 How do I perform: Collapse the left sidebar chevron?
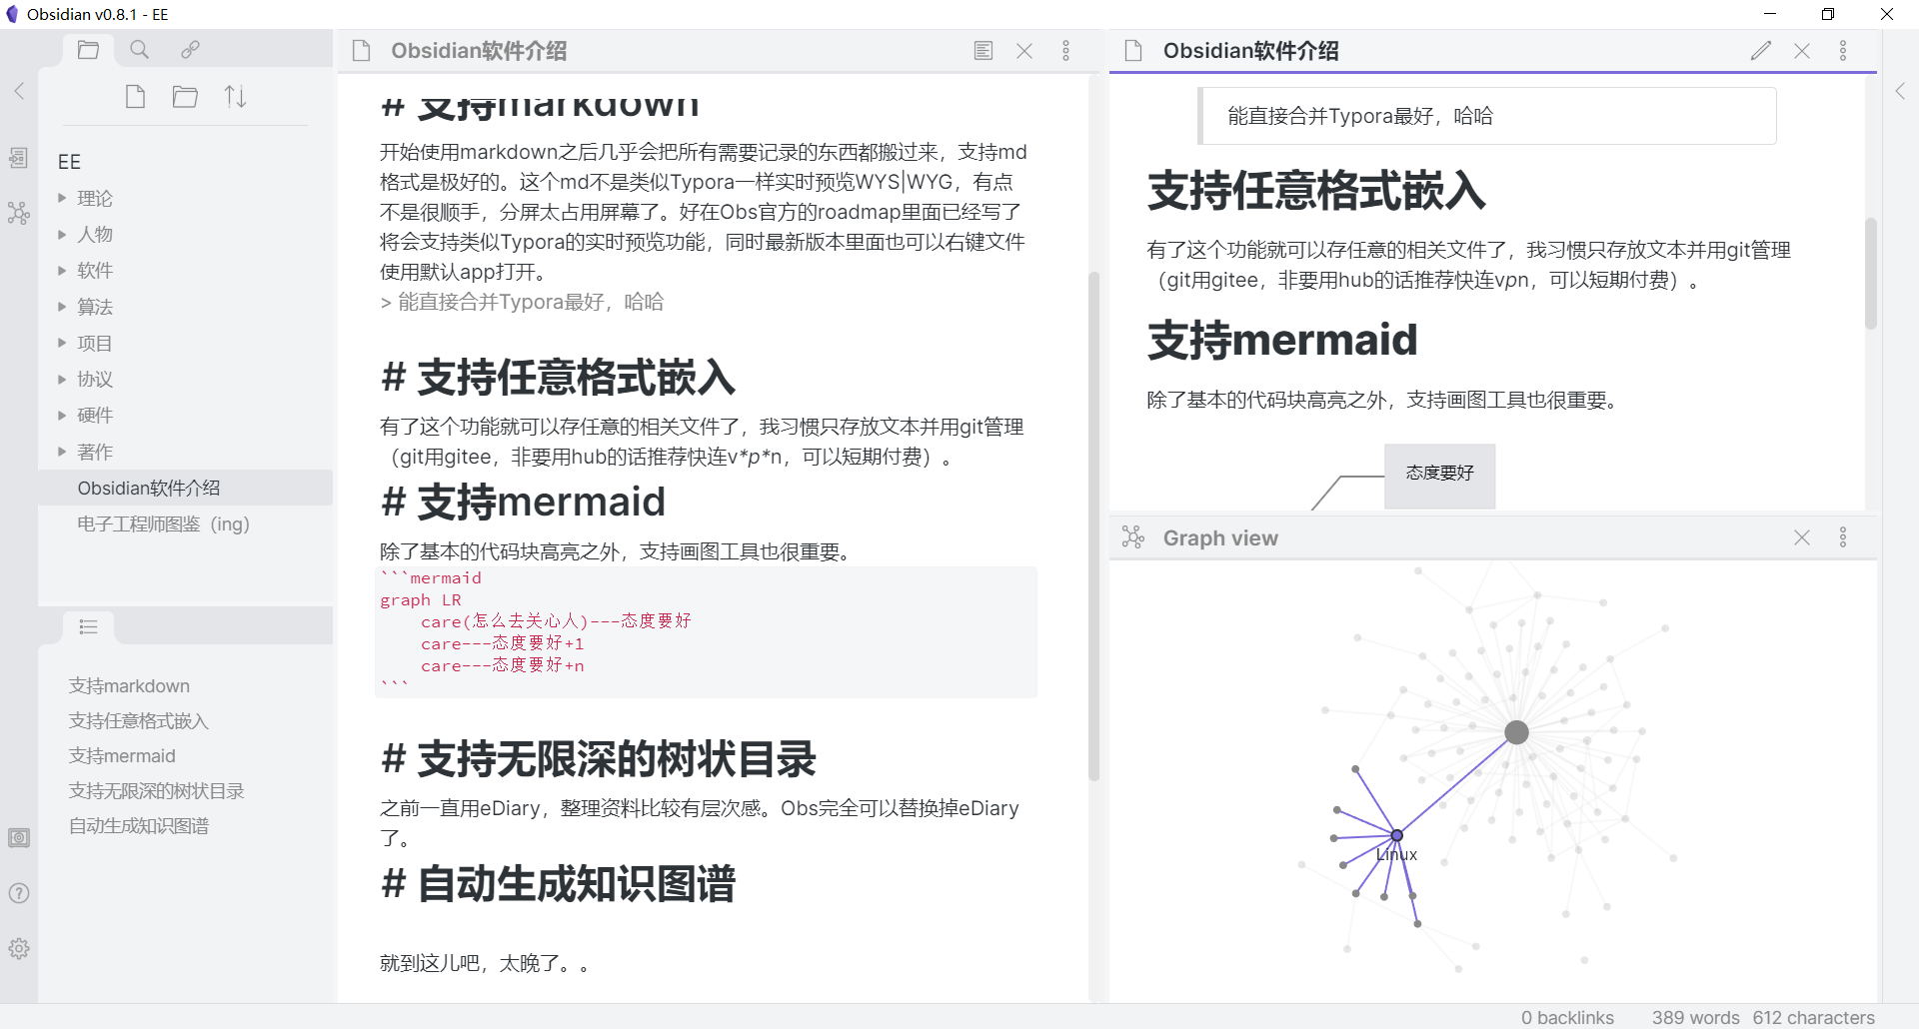[19, 91]
